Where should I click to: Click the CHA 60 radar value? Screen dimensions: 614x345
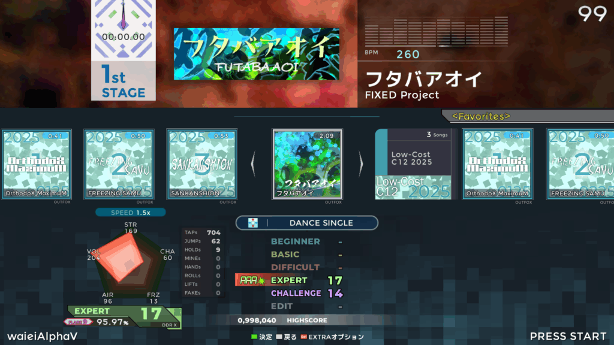(168, 255)
